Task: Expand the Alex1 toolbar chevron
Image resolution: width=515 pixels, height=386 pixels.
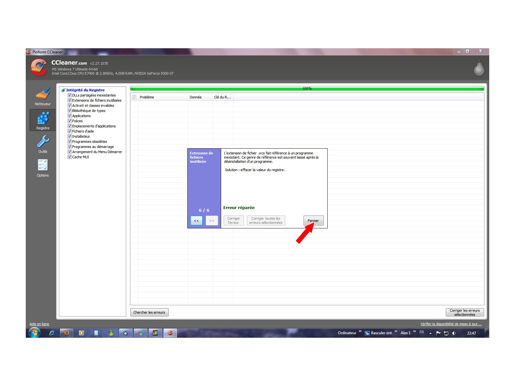Action: coord(414,331)
